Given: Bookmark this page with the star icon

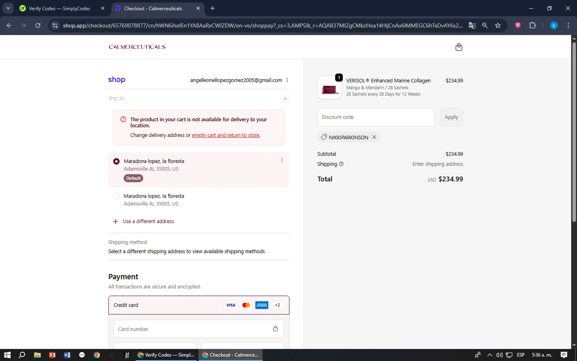Looking at the screenshot, I should point(498,25).
